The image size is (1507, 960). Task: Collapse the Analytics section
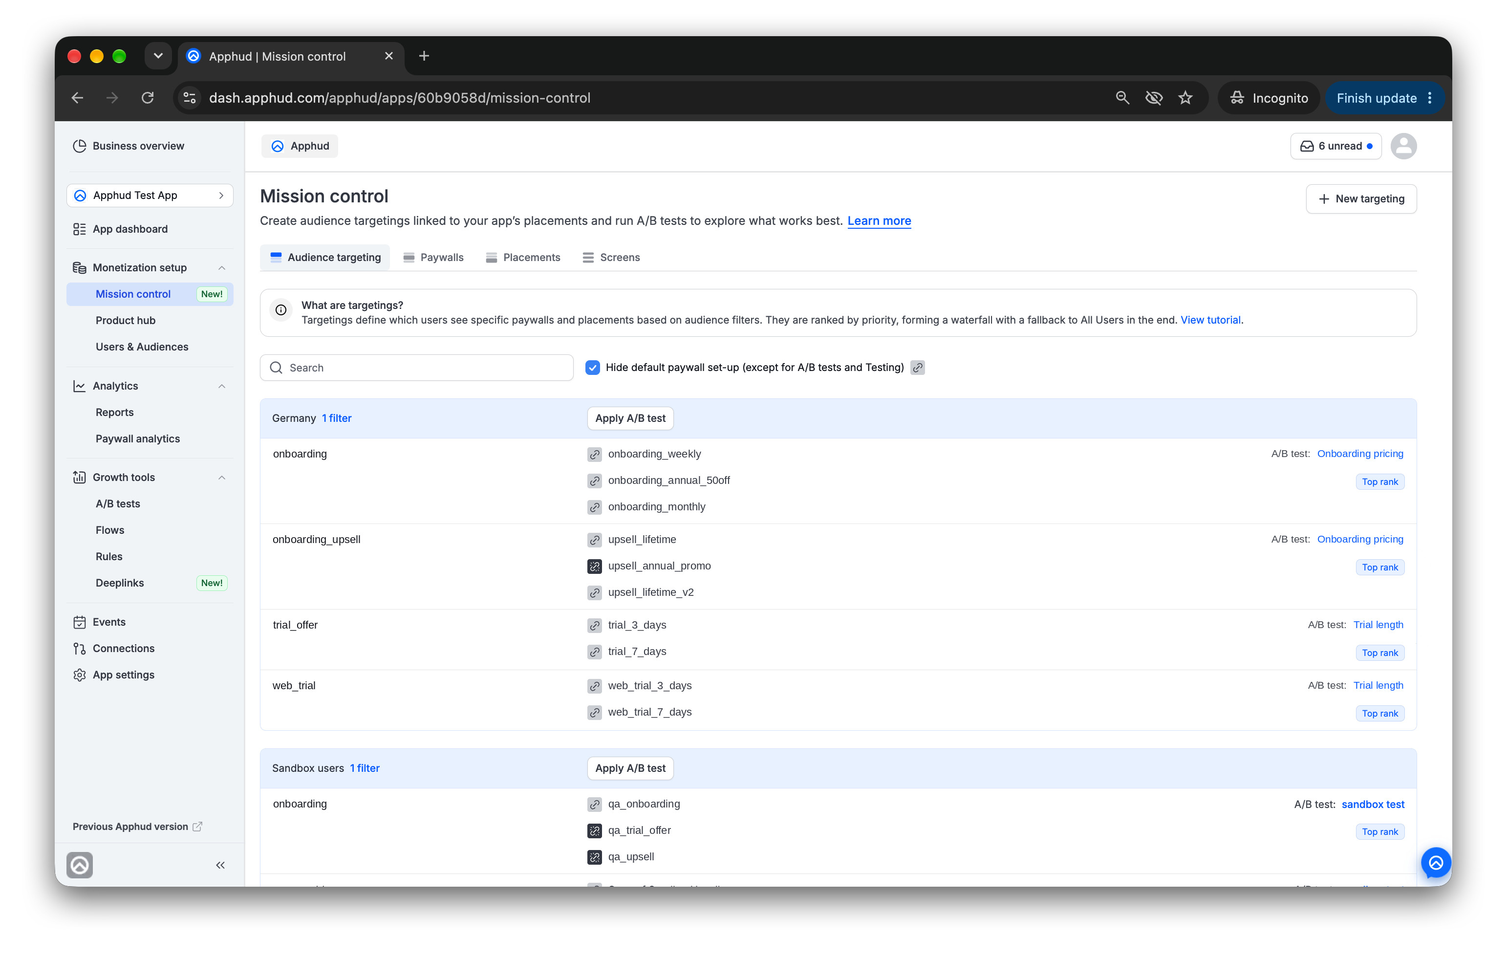[221, 386]
